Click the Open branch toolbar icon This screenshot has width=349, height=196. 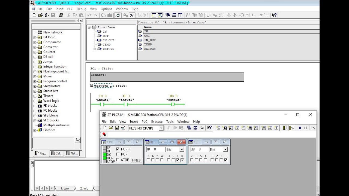[254, 15]
